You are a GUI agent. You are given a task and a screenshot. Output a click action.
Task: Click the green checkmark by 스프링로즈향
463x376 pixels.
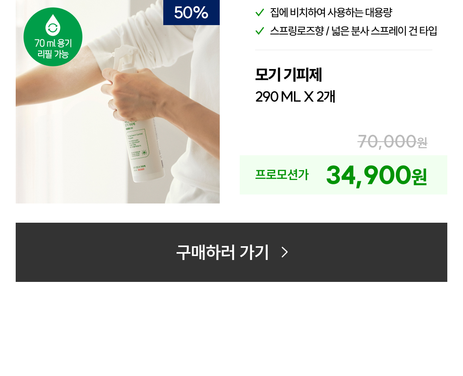tap(259, 31)
